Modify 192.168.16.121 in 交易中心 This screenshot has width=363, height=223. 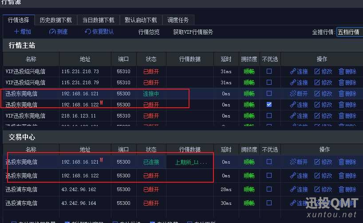coord(323,162)
